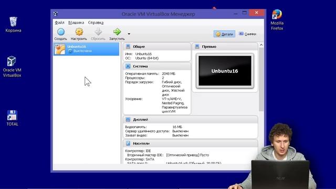Click the vertical scrollbar thumb in details
The image size is (336, 189).
click(261, 79)
